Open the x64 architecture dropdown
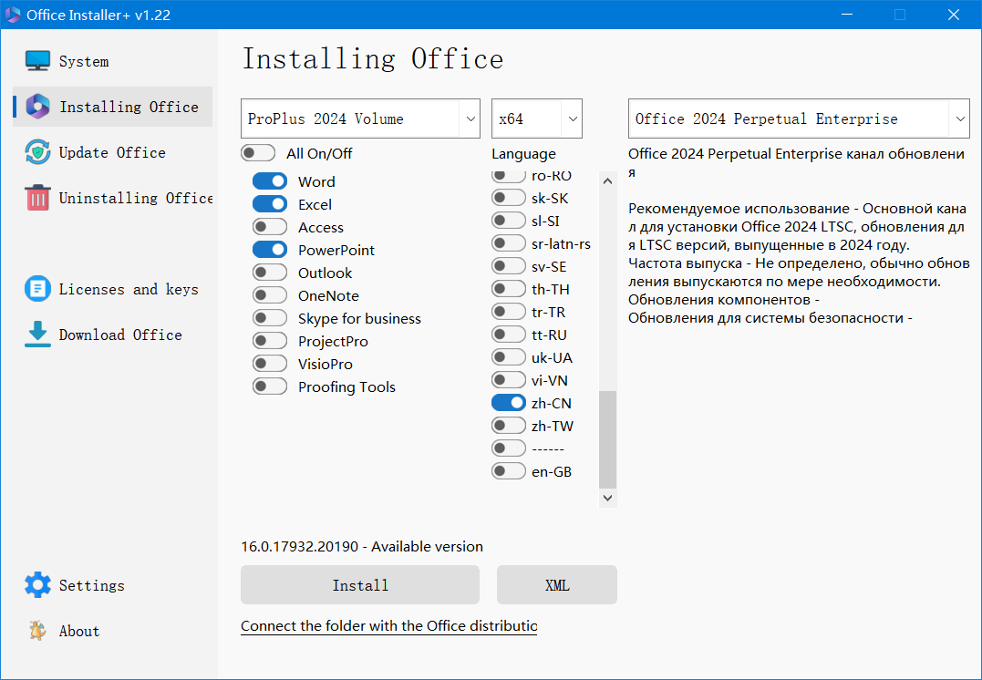The height and width of the screenshot is (680, 982). point(537,118)
